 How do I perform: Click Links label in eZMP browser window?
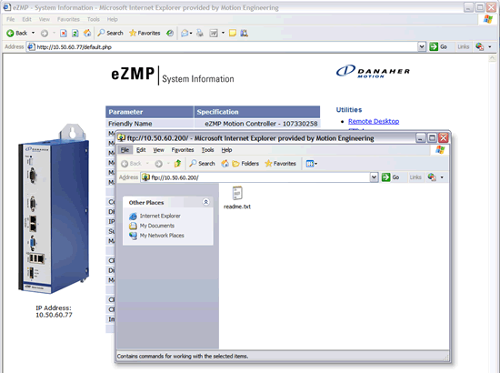464,47
